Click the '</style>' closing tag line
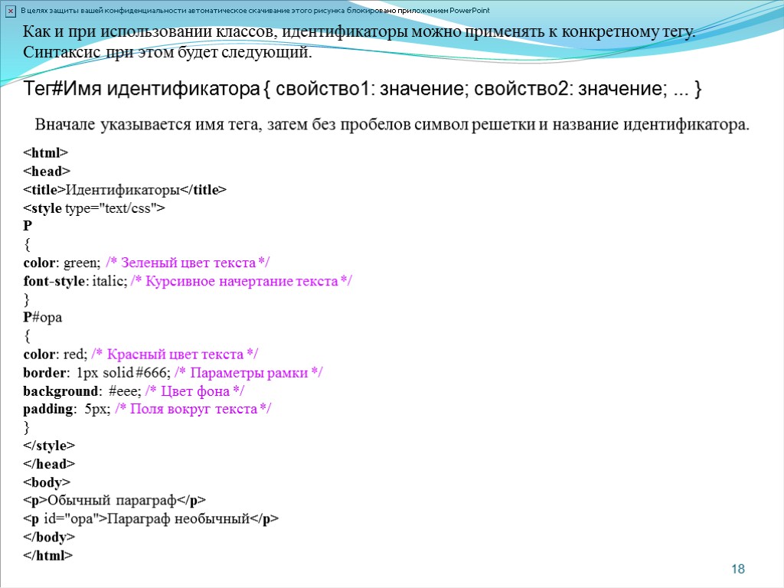The width and height of the screenshot is (784, 588). [x=49, y=446]
